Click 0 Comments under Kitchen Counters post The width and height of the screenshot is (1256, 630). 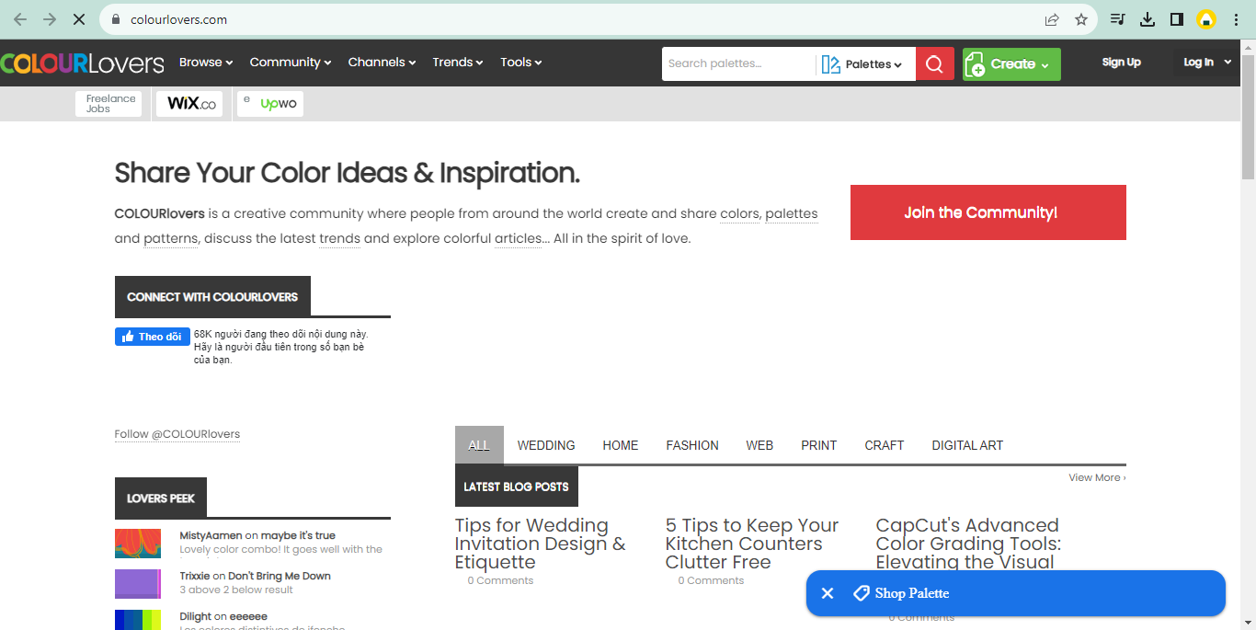coord(711,580)
